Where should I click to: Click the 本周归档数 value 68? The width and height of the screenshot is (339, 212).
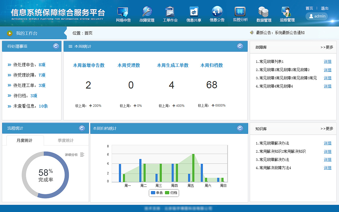pos(212,85)
